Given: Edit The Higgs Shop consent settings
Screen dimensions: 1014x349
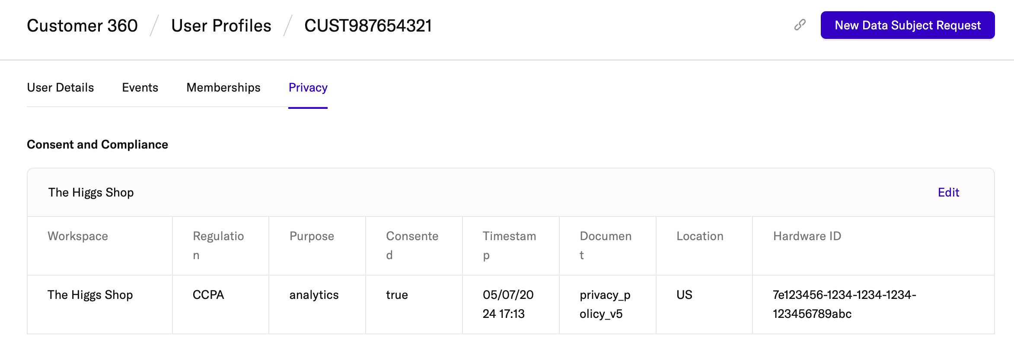Looking at the screenshot, I should (x=948, y=193).
